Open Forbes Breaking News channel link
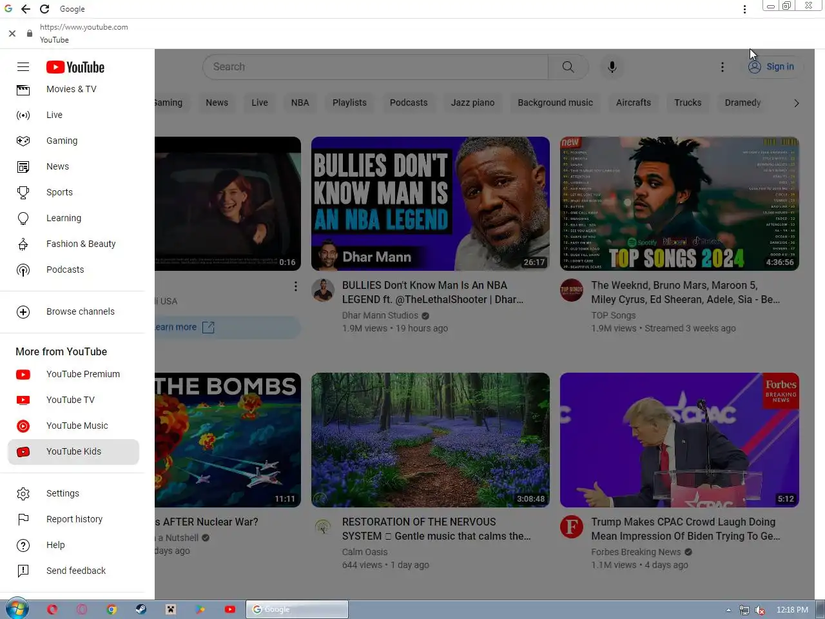 click(636, 552)
